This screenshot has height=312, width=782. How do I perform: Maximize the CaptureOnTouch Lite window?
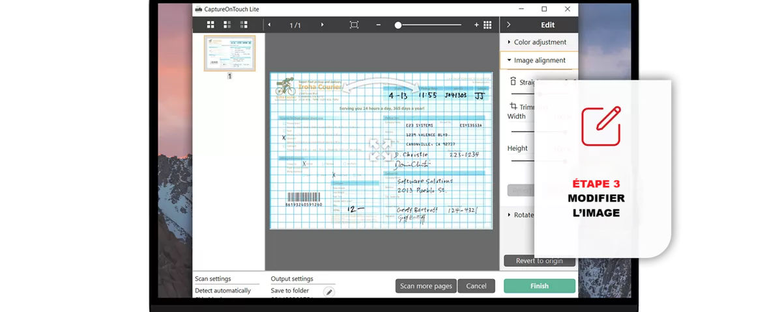[x=544, y=9]
